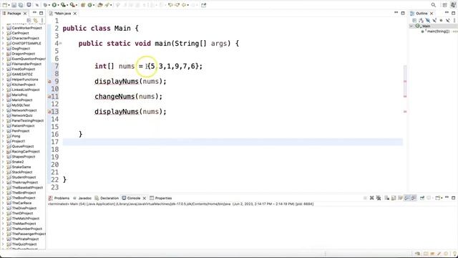Collapse all in Package Explorer toolbar
The width and height of the screenshot is (458, 258).
pyautogui.click(x=29, y=21)
